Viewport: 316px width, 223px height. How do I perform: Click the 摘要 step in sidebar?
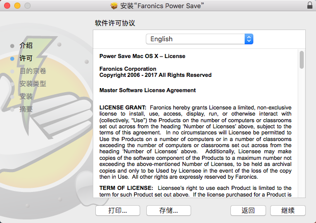tap(26, 109)
